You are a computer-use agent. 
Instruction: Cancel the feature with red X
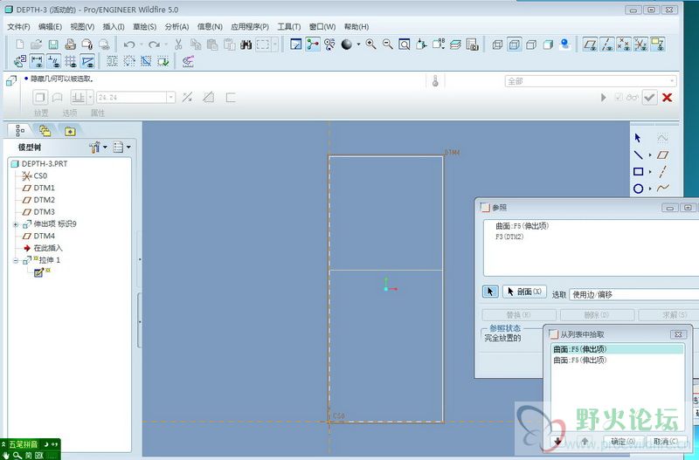pyautogui.click(x=668, y=98)
